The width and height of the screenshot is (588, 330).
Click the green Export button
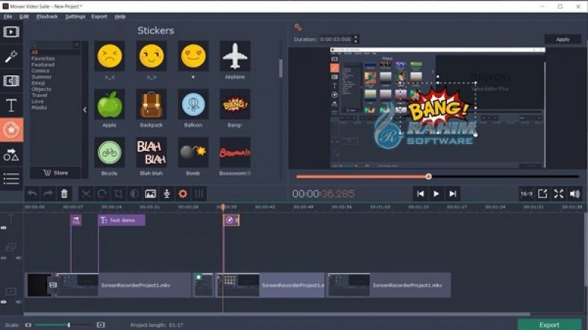[x=549, y=325]
